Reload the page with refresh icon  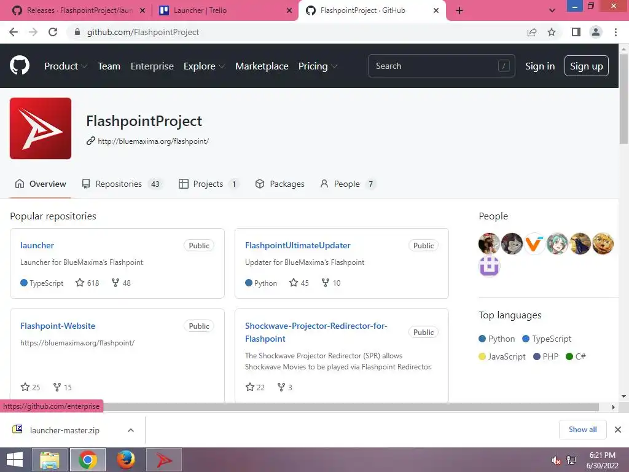coord(53,32)
